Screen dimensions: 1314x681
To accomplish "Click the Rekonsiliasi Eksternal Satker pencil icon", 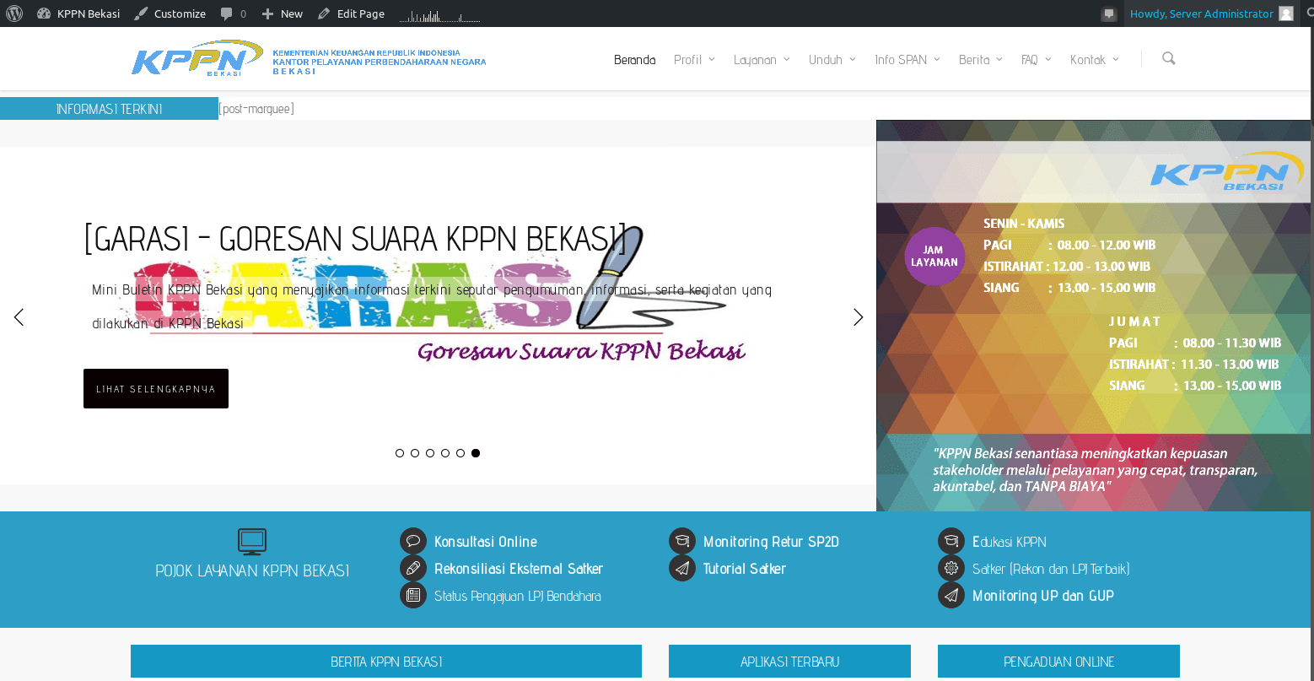I will pyautogui.click(x=413, y=568).
